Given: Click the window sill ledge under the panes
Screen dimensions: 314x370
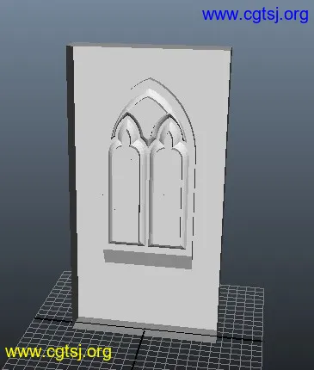Looking at the screenshot, I should 147,259.
